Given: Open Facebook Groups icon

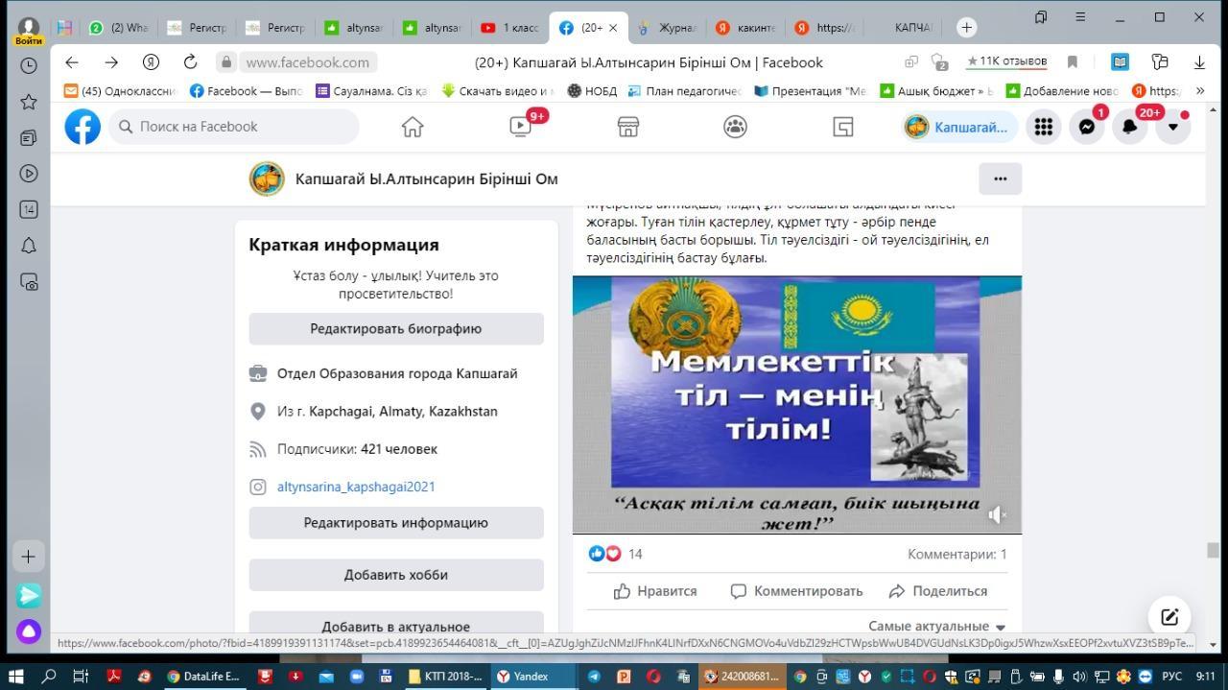Looking at the screenshot, I should click(735, 127).
